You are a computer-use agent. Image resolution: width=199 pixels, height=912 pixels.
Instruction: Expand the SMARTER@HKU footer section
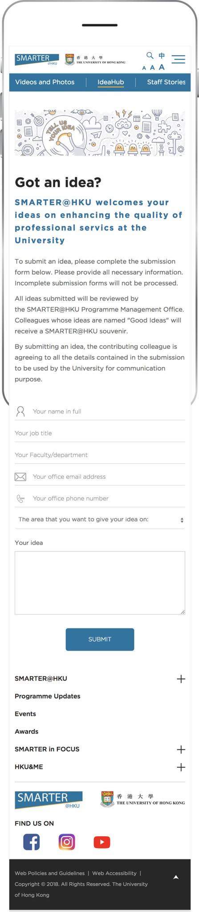click(181, 679)
